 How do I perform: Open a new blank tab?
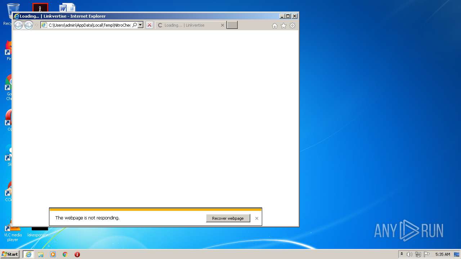tap(232, 25)
